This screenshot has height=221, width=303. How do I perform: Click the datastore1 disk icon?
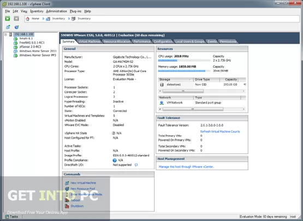pyautogui.click(x=162, y=85)
